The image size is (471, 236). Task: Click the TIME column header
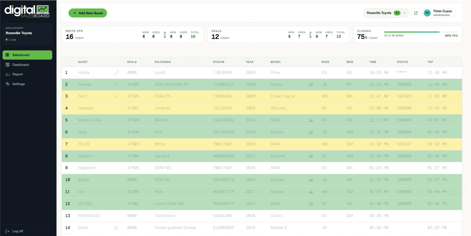(x=373, y=62)
